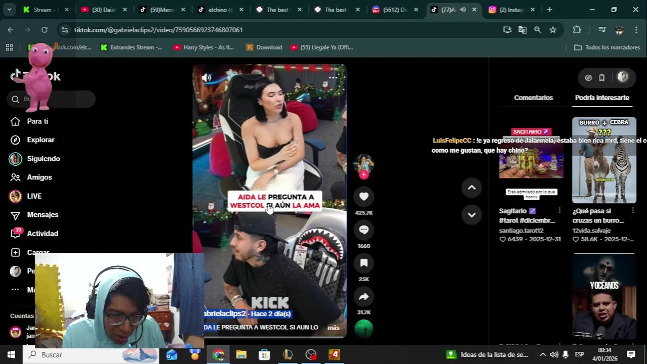Viewport: 647px width, 364px height.
Task: Open mobile app icon in header
Action: tap(601, 78)
